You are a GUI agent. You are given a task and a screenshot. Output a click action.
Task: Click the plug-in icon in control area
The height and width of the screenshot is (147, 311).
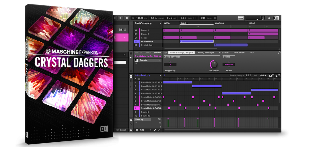pyautogui.click(x=131, y=57)
